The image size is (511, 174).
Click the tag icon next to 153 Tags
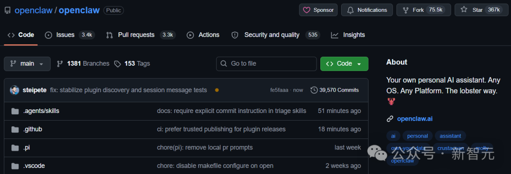pyautogui.click(x=117, y=64)
